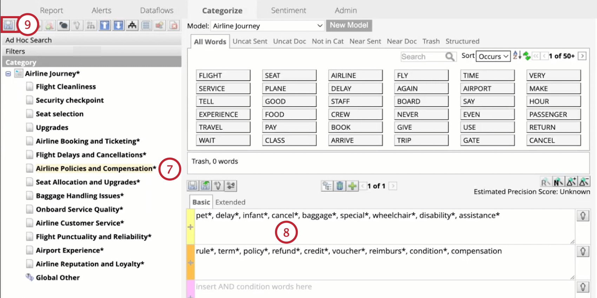This screenshot has height=298, width=597.
Task: Click the lightbulb beside the yellow rule row
Action: 583,216
